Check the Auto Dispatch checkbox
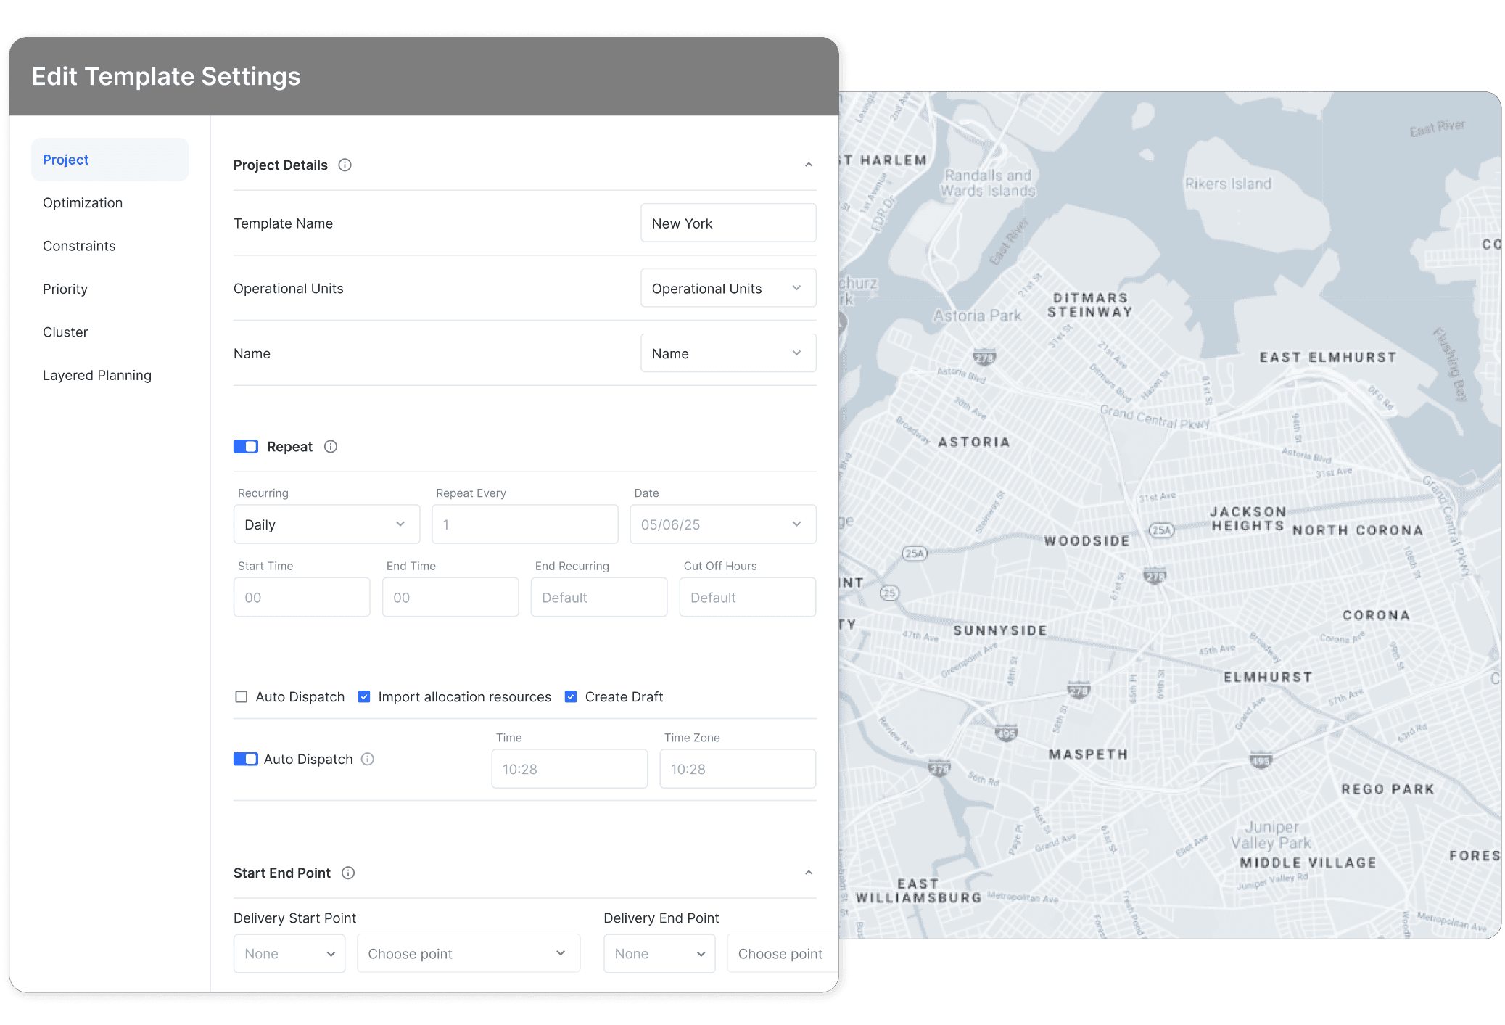Screen dimensions: 1505x1025 pos(242,696)
